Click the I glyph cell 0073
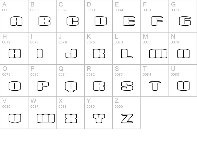 [x=42, y=49]
